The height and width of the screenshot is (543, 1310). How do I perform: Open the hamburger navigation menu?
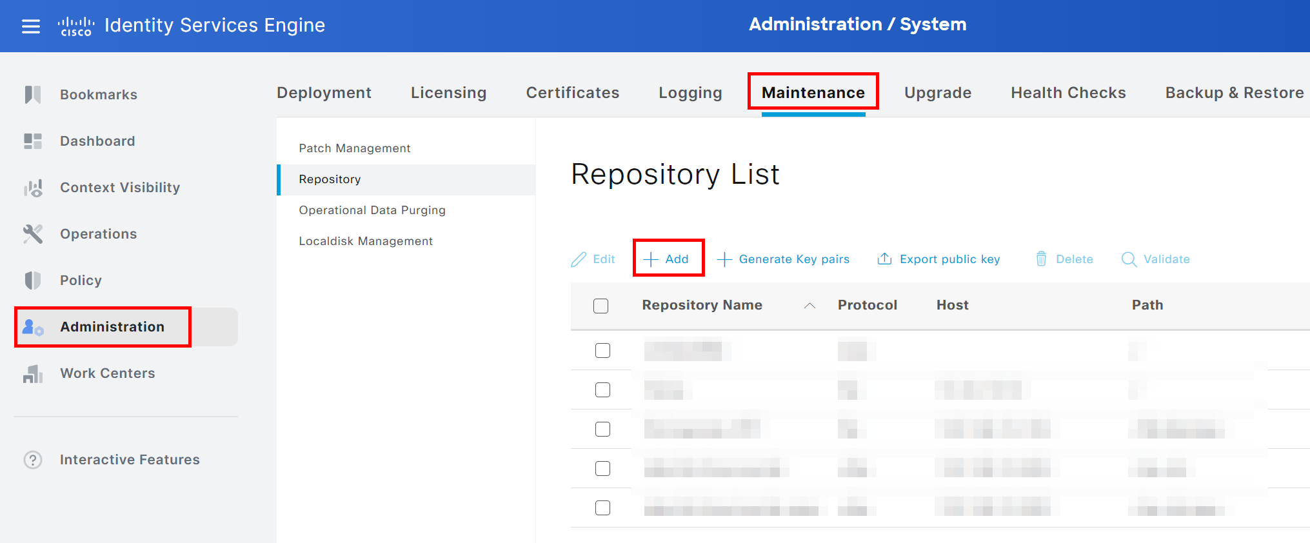(x=30, y=26)
